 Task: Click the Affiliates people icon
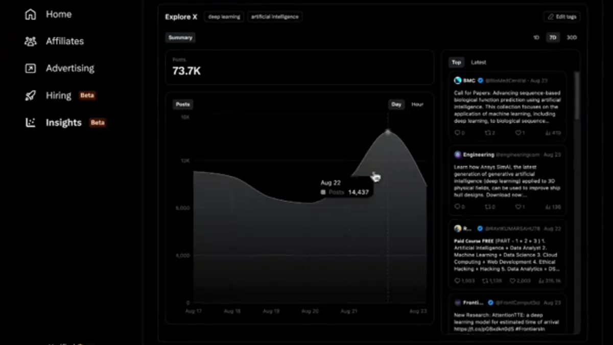[31, 41]
